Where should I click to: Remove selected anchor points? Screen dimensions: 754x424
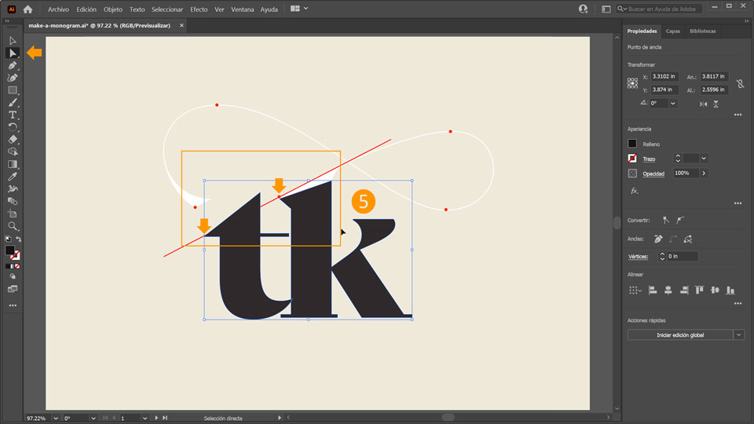[658, 239]
